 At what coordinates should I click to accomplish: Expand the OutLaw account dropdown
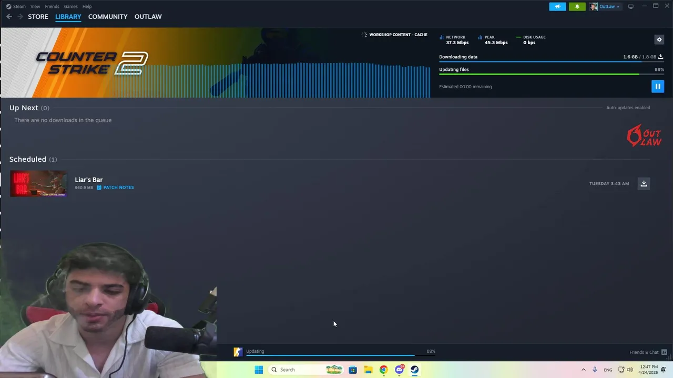click(609, 6)
